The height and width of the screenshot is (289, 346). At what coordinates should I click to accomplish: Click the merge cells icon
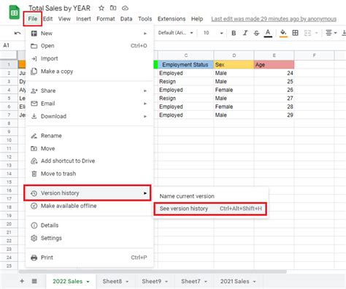point(308,33)
